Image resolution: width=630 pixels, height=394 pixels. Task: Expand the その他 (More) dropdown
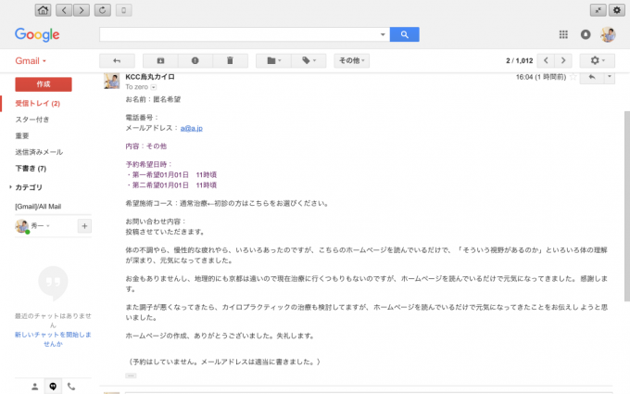pyautogui.click(x=351, y=60)
